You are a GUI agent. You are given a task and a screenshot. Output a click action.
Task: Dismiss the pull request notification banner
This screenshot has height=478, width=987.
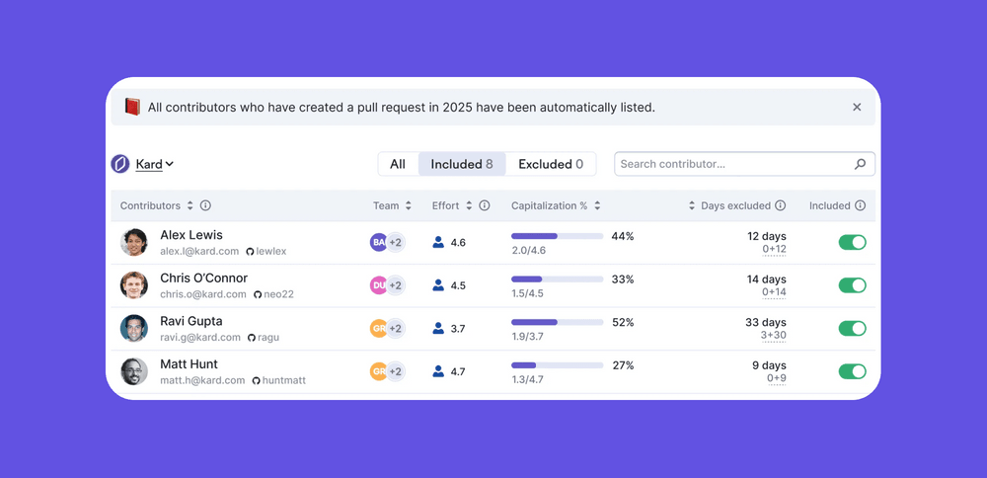coord(857,107)
